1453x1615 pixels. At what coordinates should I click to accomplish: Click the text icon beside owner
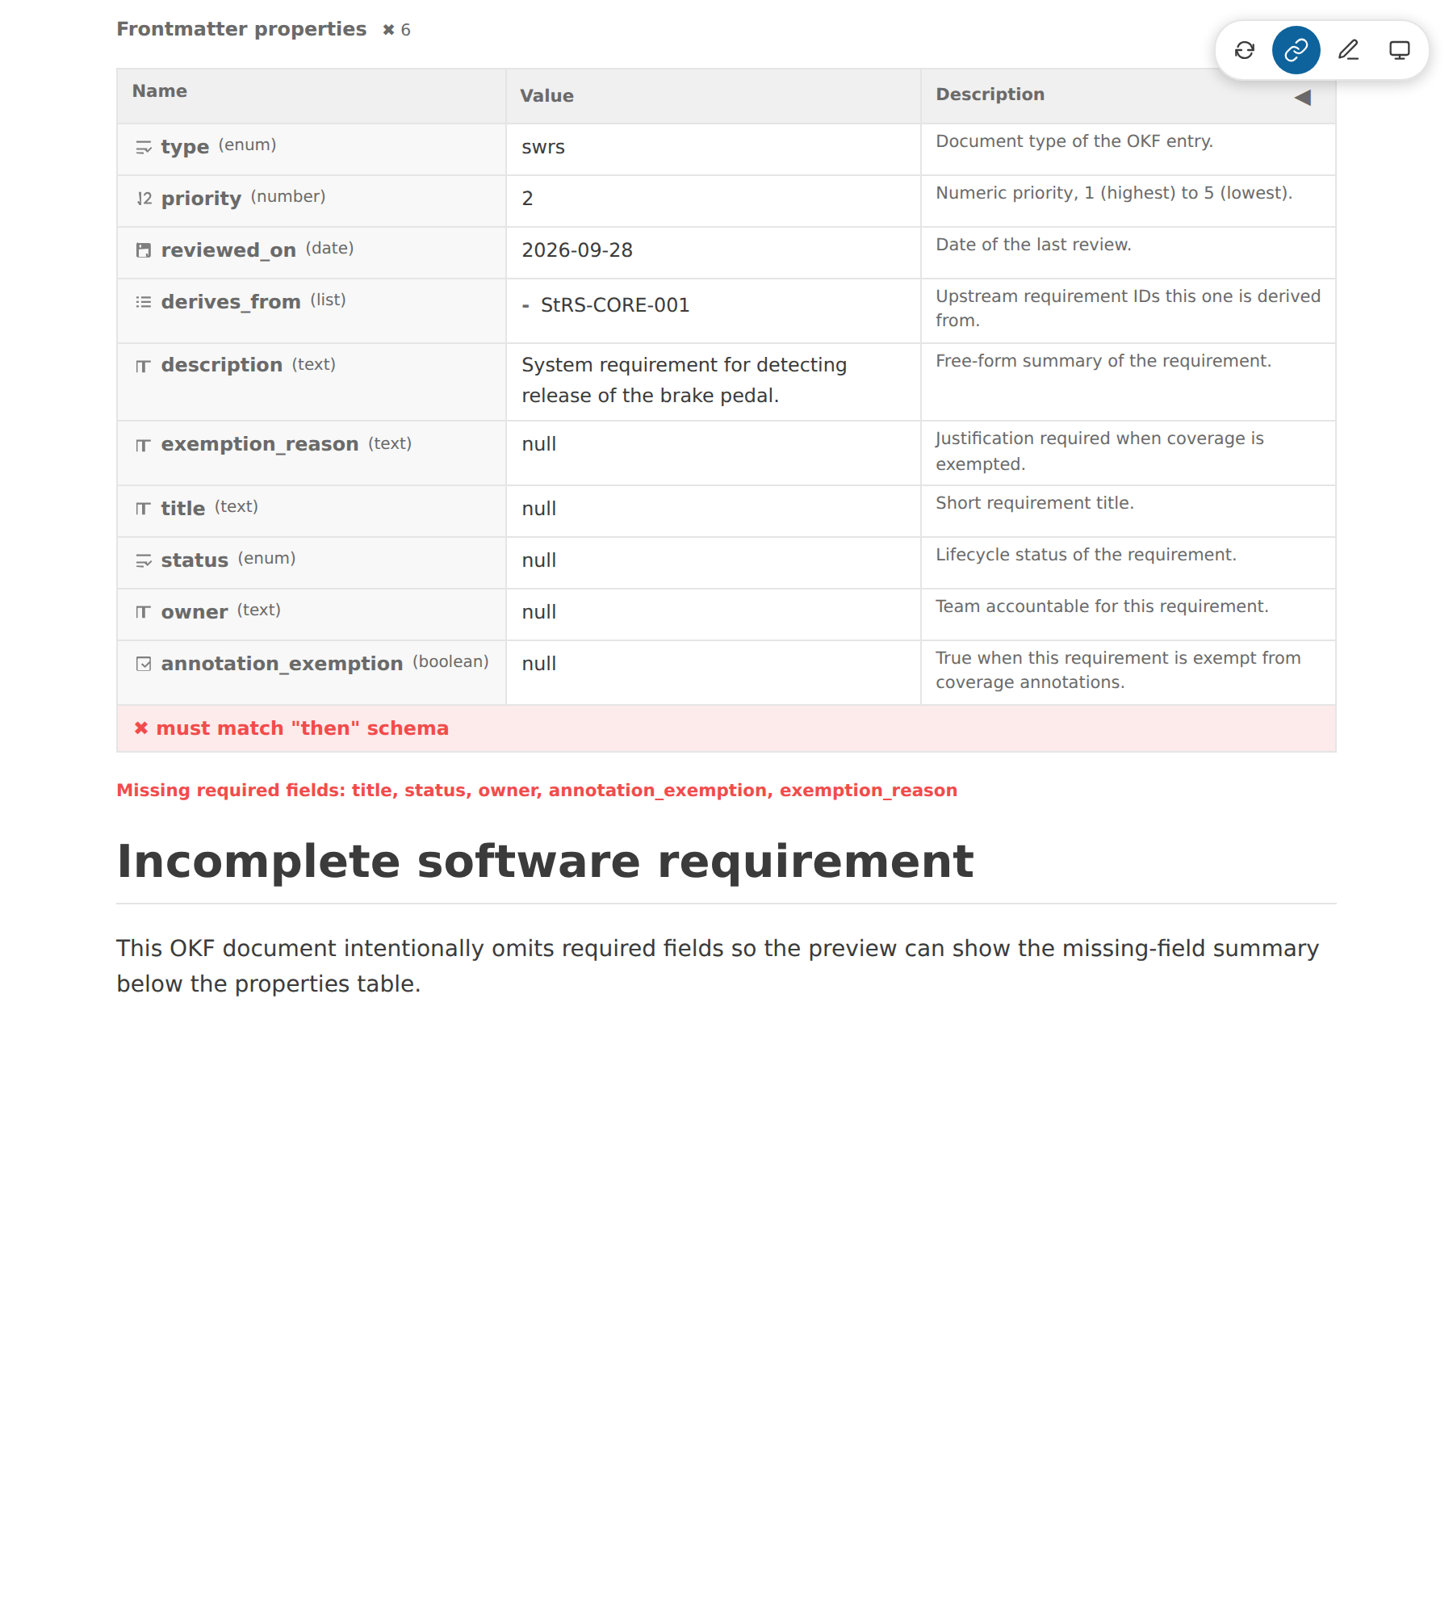[144, 612]
